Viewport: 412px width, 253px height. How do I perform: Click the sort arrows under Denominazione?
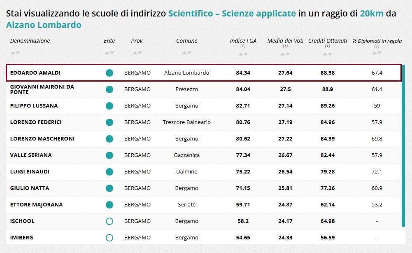(x=15, y=53)
